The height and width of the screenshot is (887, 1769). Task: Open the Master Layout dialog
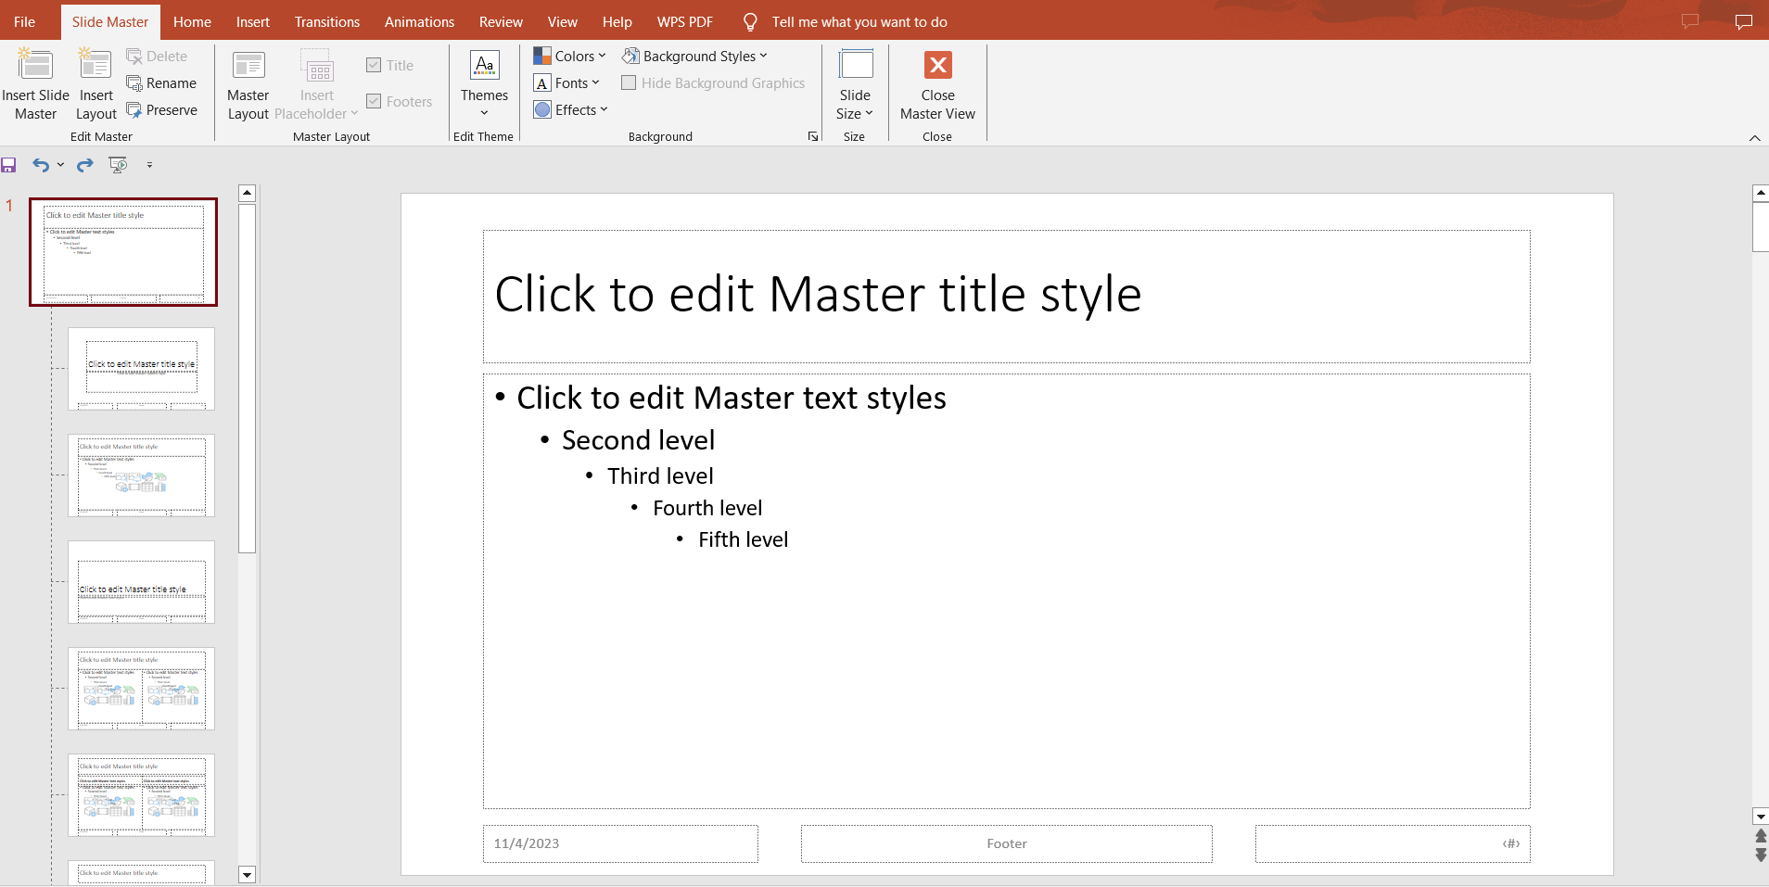pyautogui.click(x=248, y=67)
